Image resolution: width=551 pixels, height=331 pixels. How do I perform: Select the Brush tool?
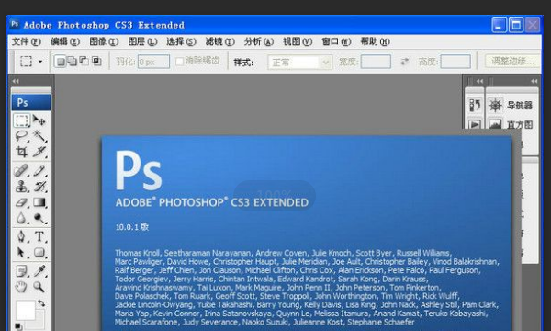click(39, 170)
